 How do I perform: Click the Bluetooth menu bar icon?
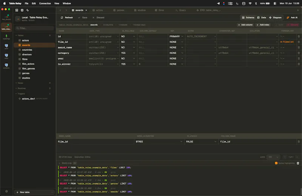pos(256,3)
